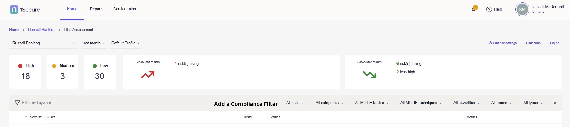Open the Last month period dropdown
This screenshot has height=127, width=570.
pyautogui.click(x=93, y=43)
